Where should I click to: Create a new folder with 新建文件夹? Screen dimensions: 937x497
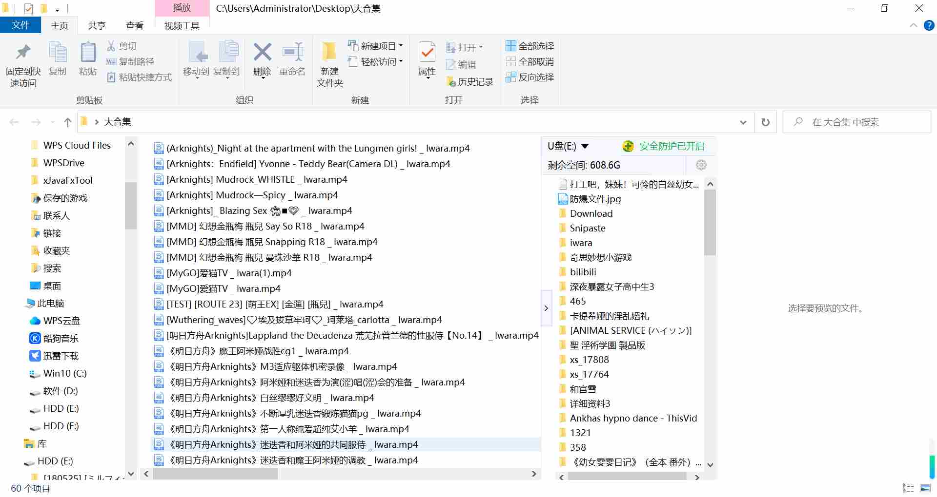[330, 65]
